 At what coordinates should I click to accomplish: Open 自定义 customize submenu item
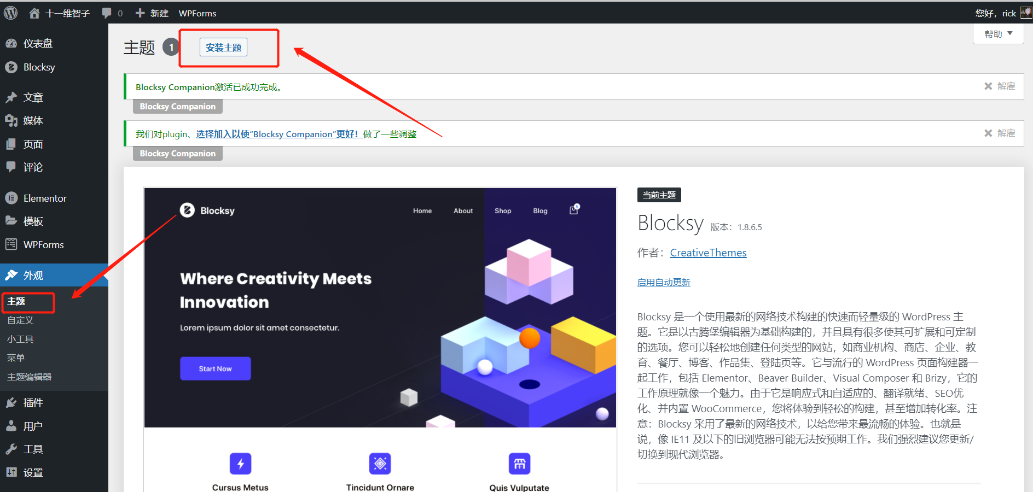pyautogui.click(x=20, y=320)
